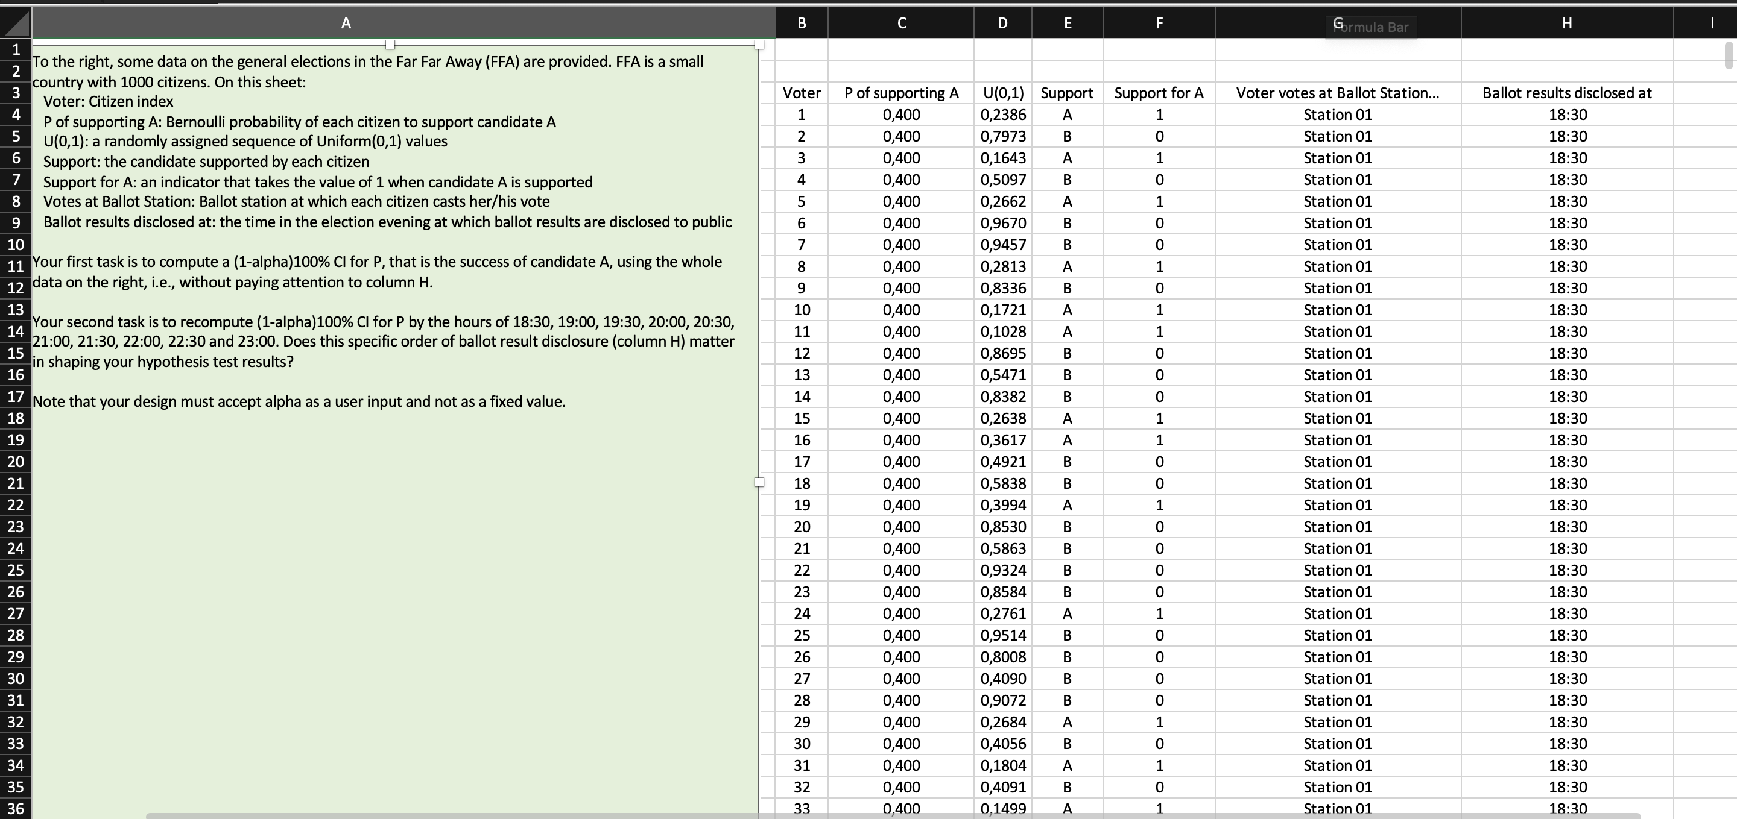1737x819 pixels.
Task: Select column header E labeled Support
Action: click(x=1067, y=22)
